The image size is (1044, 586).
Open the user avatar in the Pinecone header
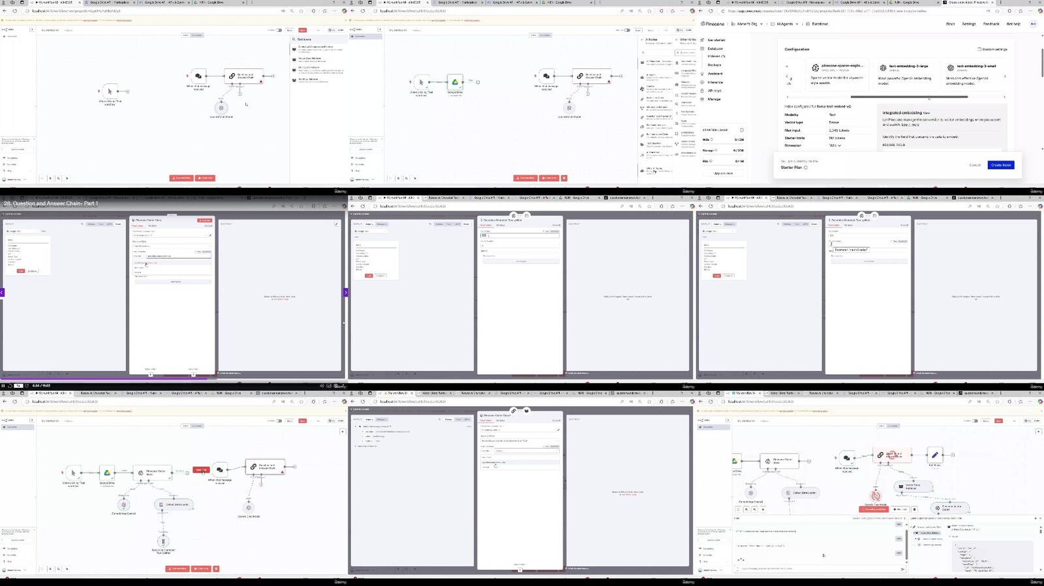click(x=1033, y=24)
